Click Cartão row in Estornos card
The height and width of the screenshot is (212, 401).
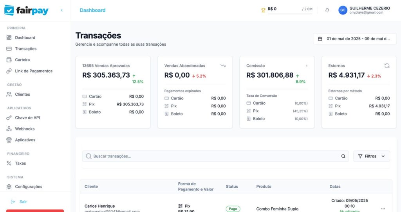(359, 98)
